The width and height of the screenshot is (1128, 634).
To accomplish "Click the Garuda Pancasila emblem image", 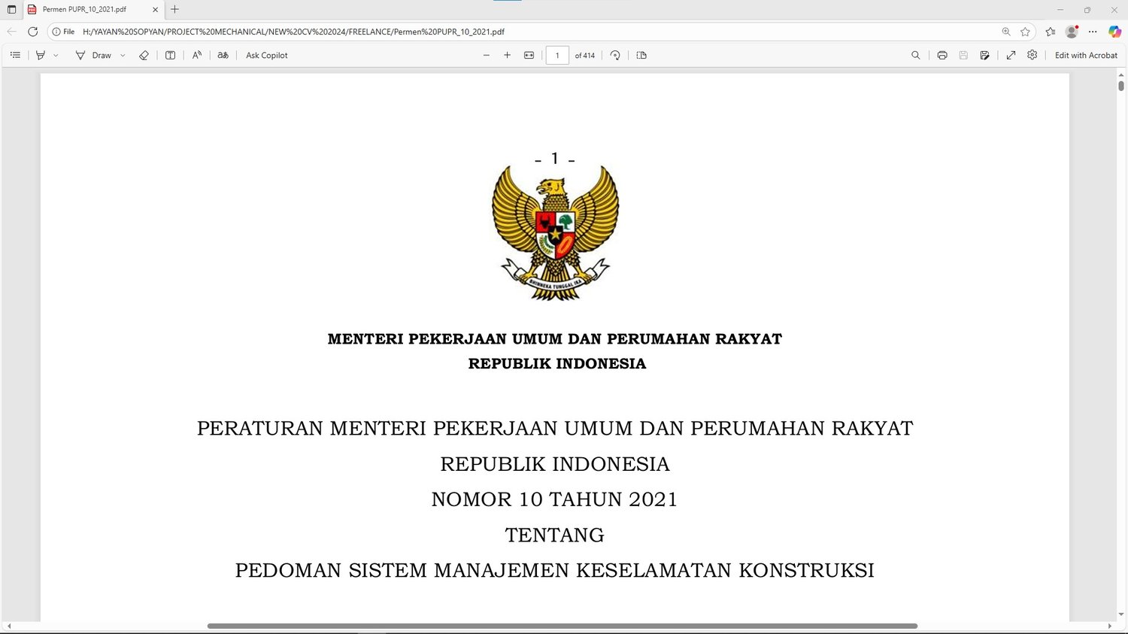I will point(555,233).
